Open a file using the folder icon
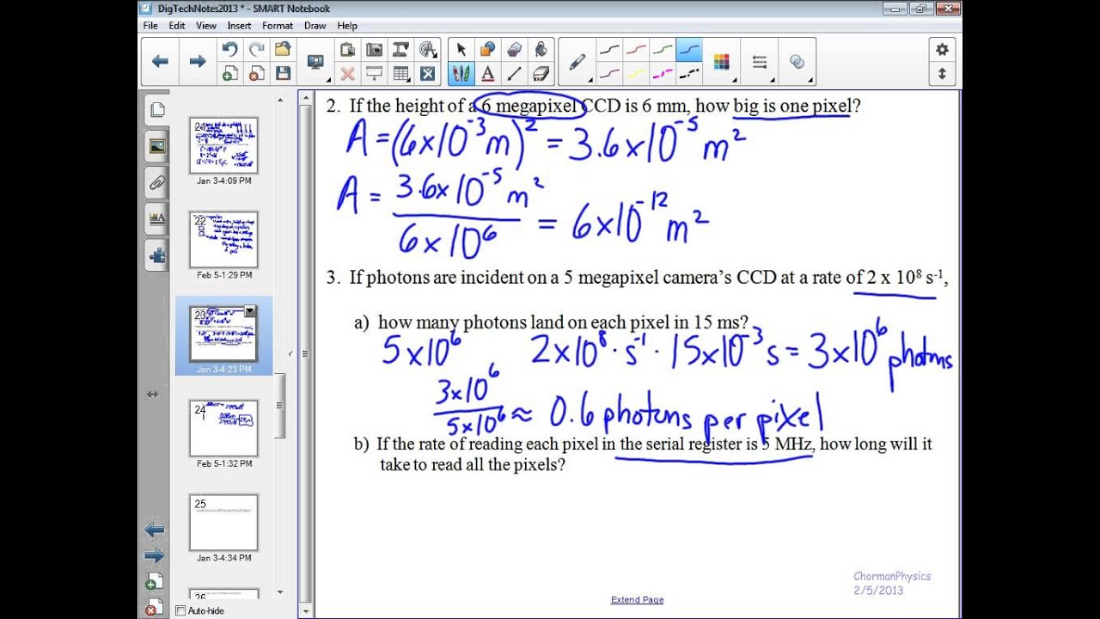The image size is (1100, 619). [282, 50]
